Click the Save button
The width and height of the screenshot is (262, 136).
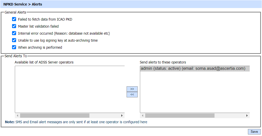pos(254,132)
